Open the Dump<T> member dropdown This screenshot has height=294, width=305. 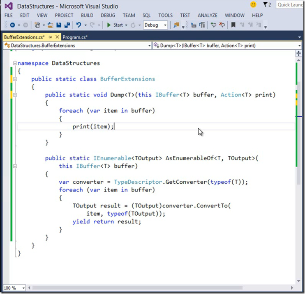(227, 46)
